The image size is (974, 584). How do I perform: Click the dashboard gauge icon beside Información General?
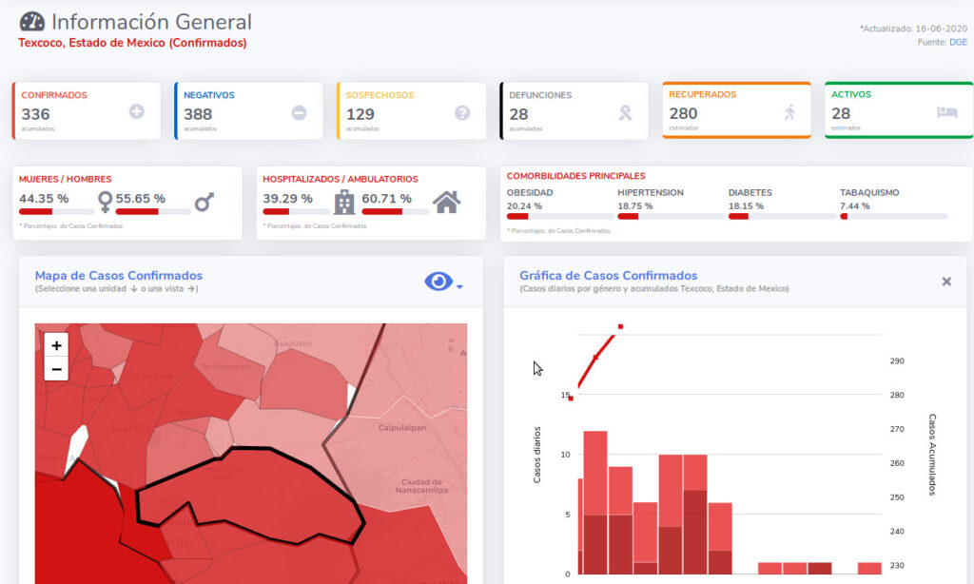31,22
